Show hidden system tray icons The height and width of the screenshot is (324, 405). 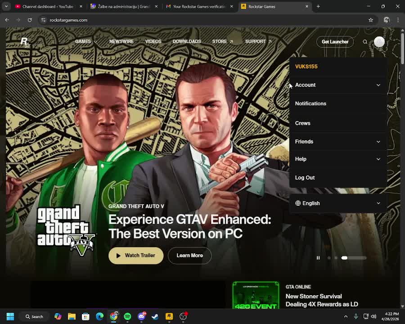[x=346, y=316]
